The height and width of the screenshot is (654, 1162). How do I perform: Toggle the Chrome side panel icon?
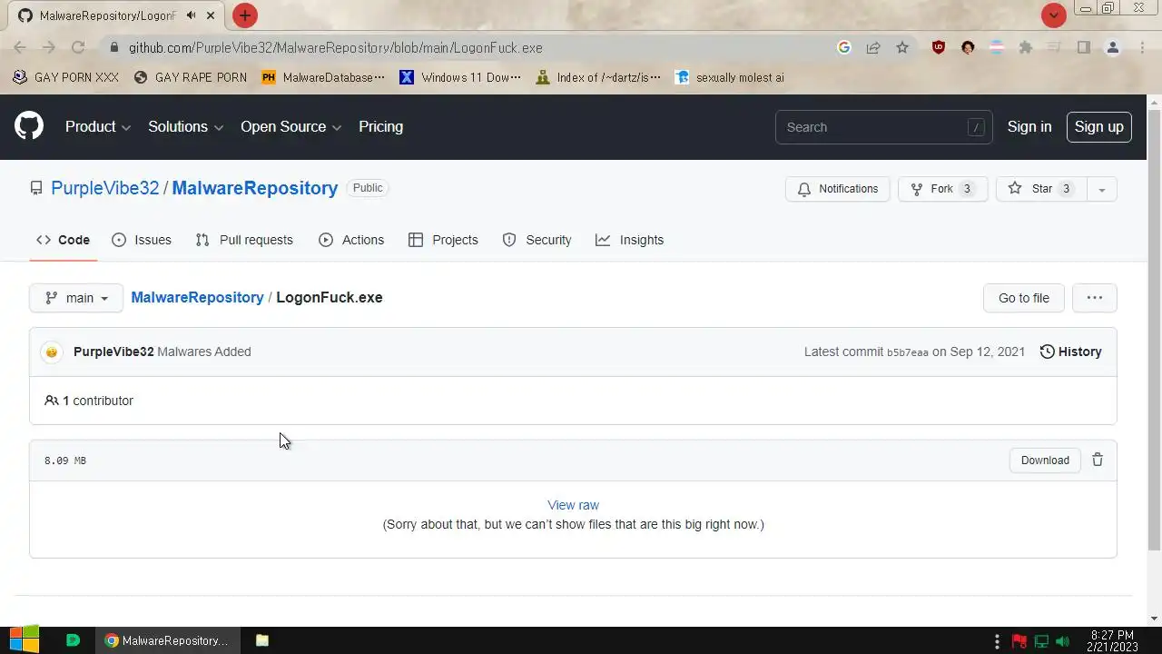pyautogui.click(x=1083, y=47)
